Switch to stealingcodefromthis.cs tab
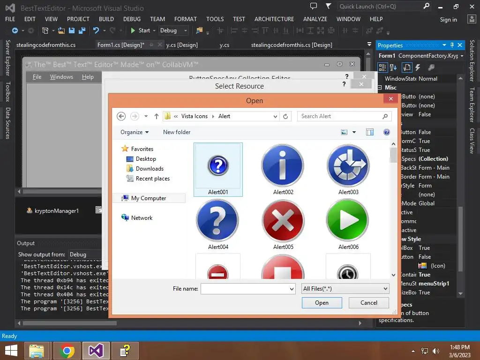Viewport: 480px width, 360px height. click(x=46, y=45)
